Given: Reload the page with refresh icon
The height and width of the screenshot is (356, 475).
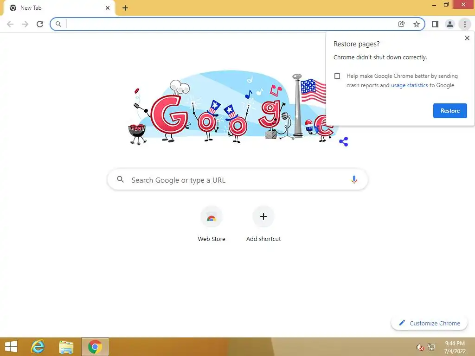Looking at the screenshot, I should pos(40,24).
